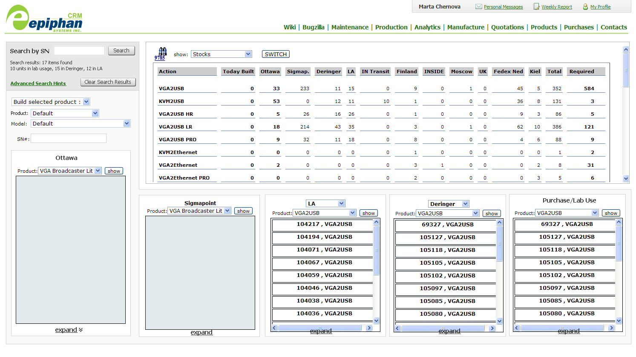636x357 pixels.
Task: Open the Advanced Search Hints link
Action: pyautogui.click(x=38, y=83)
